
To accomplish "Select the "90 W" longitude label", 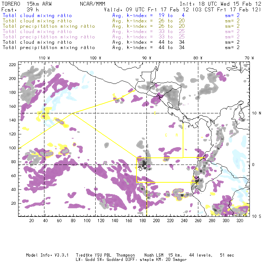I will [147, 58].
